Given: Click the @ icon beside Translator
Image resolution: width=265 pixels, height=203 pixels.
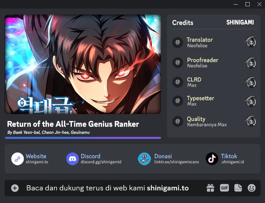Looking at the screenshot, I should 178,42.
